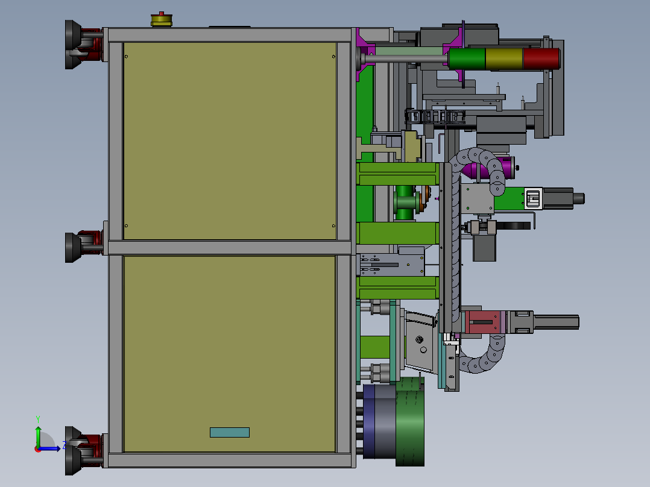Image resolution: width=650 pixels, height=487 pixels.
Task: Select the green segment of the signal tower light
Action: (467, 58)
